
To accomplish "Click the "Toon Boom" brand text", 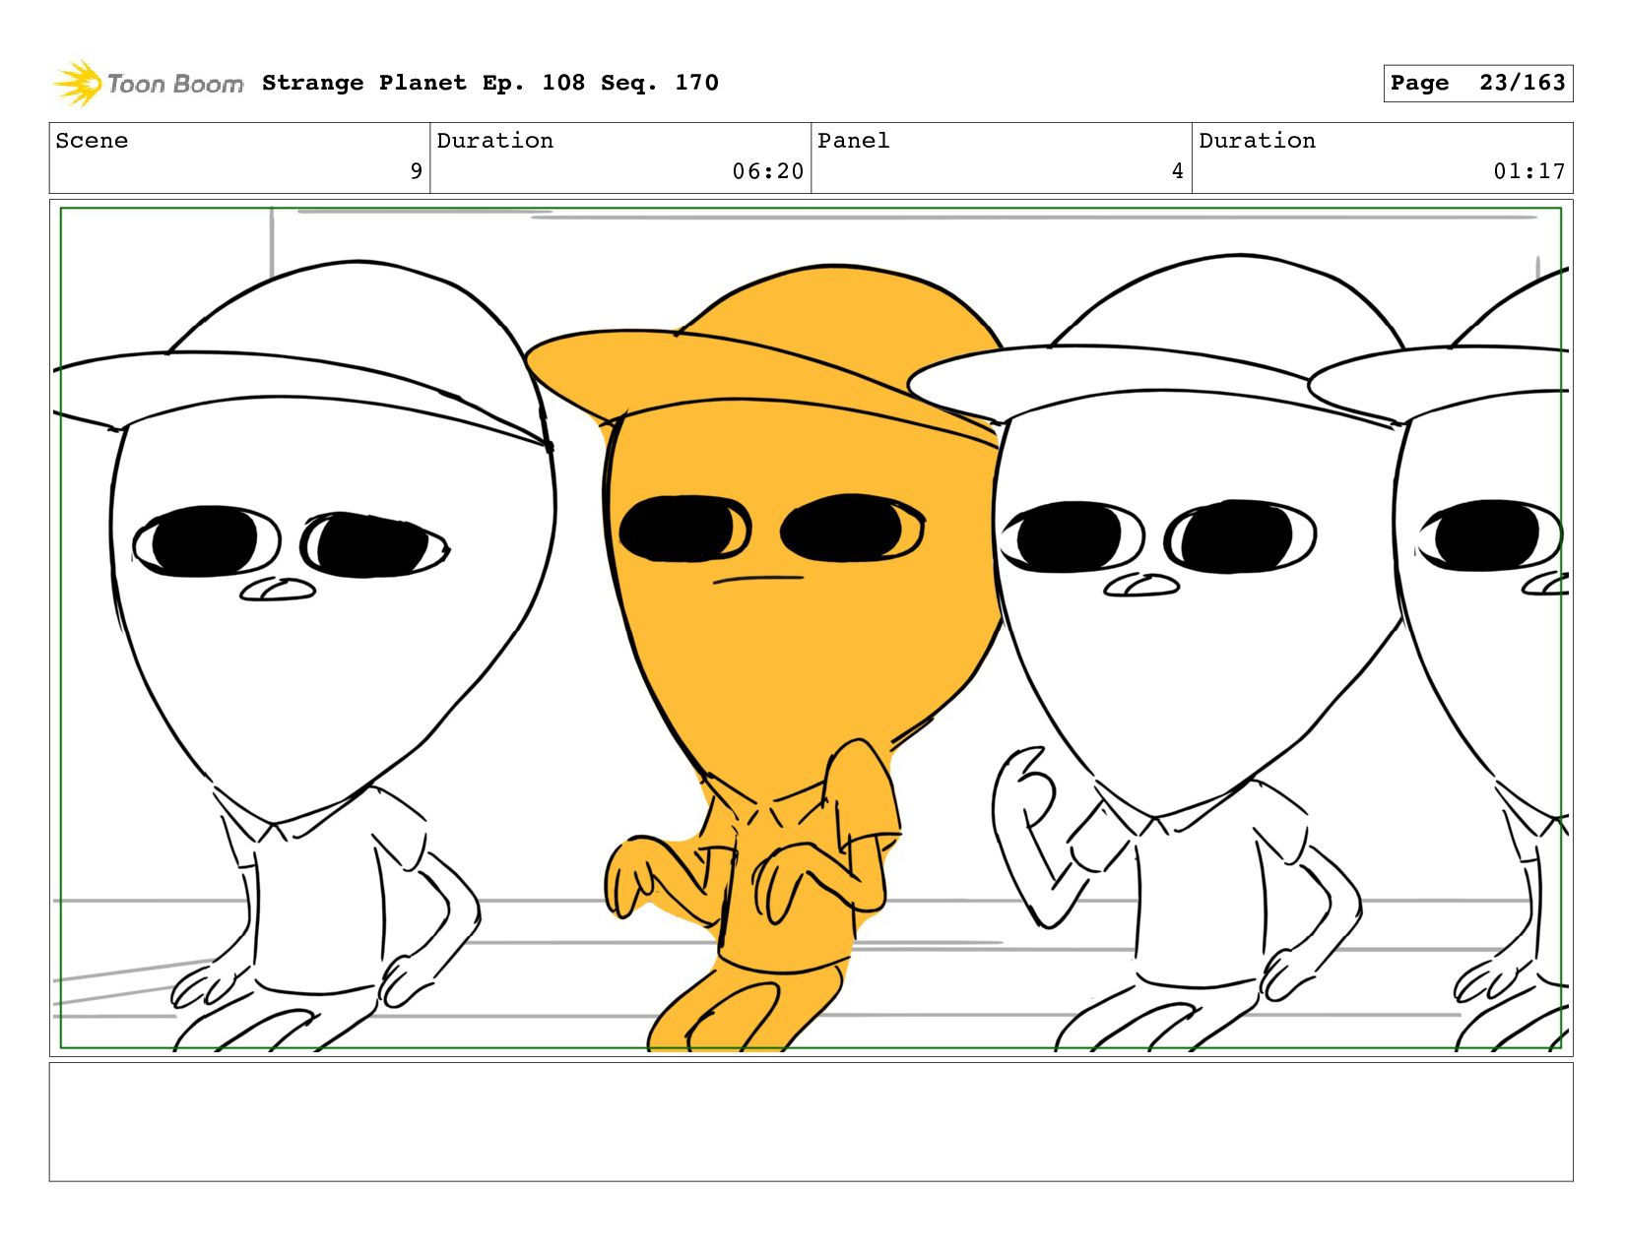I will (x=175, y=84).
